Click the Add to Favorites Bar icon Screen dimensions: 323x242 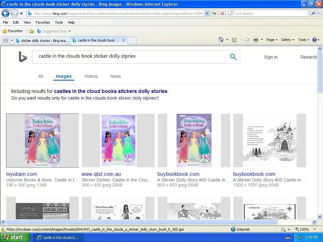(x=32, y=31)
